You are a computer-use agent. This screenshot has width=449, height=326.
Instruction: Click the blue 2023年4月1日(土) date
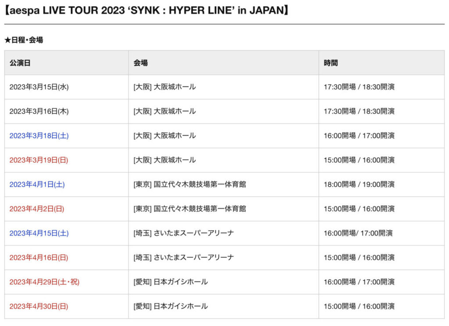coord(37,184)
